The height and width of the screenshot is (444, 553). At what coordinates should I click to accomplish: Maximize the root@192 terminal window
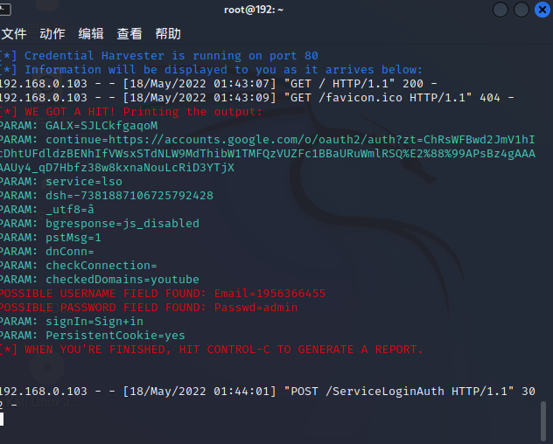coord(521,10)
